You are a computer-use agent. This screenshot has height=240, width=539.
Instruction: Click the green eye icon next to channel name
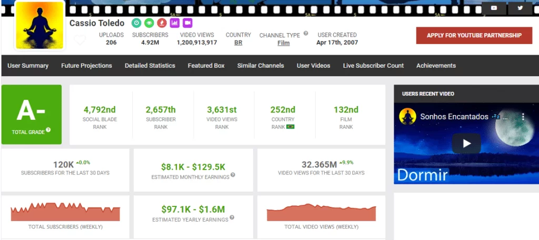point(149,23)
